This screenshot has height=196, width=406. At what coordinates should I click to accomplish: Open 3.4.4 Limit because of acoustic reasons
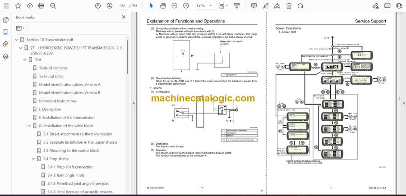point(80,192)
